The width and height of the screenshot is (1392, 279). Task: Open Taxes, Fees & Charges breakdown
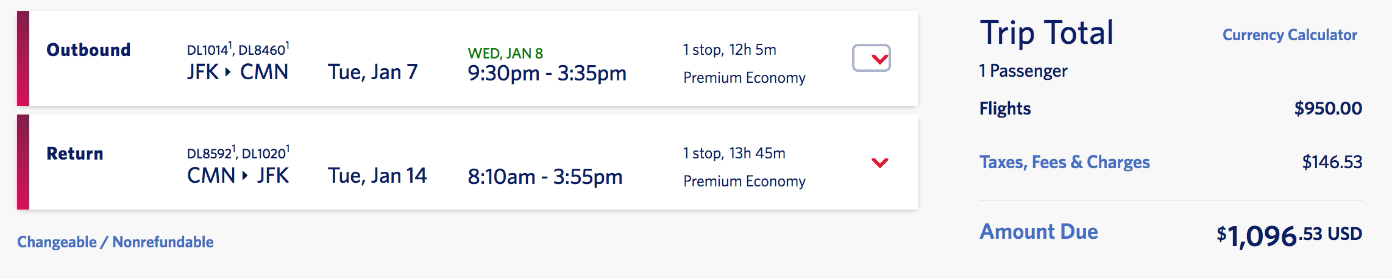coord(1064,162)
